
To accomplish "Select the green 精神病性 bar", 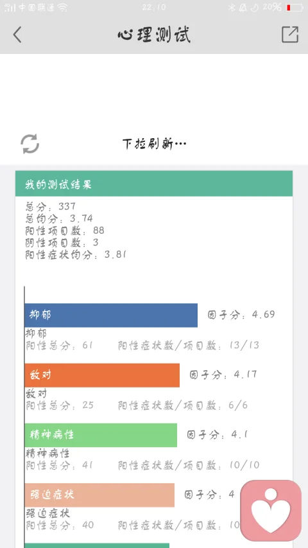I will pos(101,435).
